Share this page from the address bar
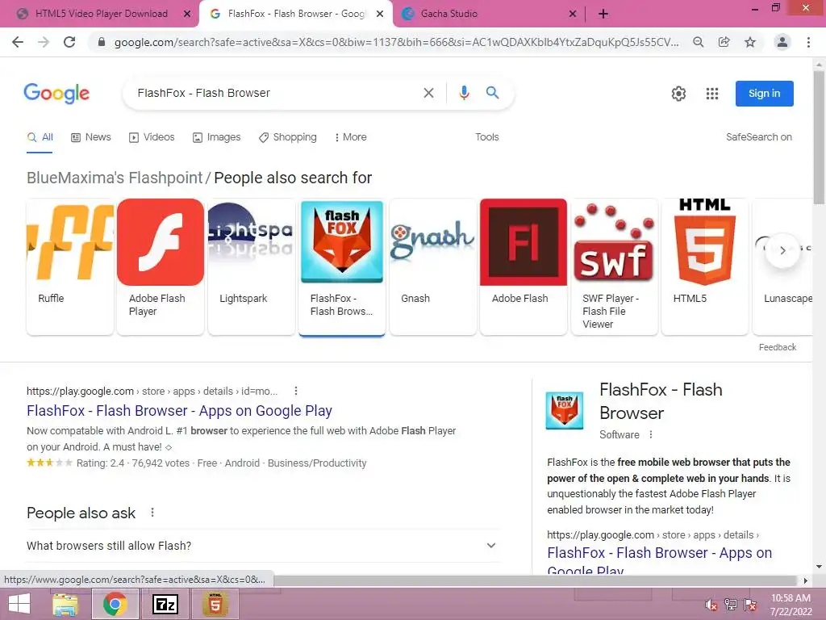 [x=724, y=42]
